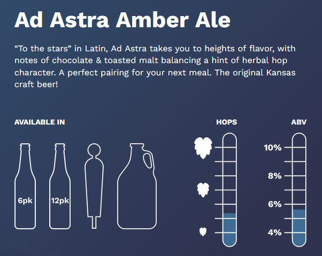Click the 10% ABV scale label
This screenshot has height=256, width=322.
point(273,148)
